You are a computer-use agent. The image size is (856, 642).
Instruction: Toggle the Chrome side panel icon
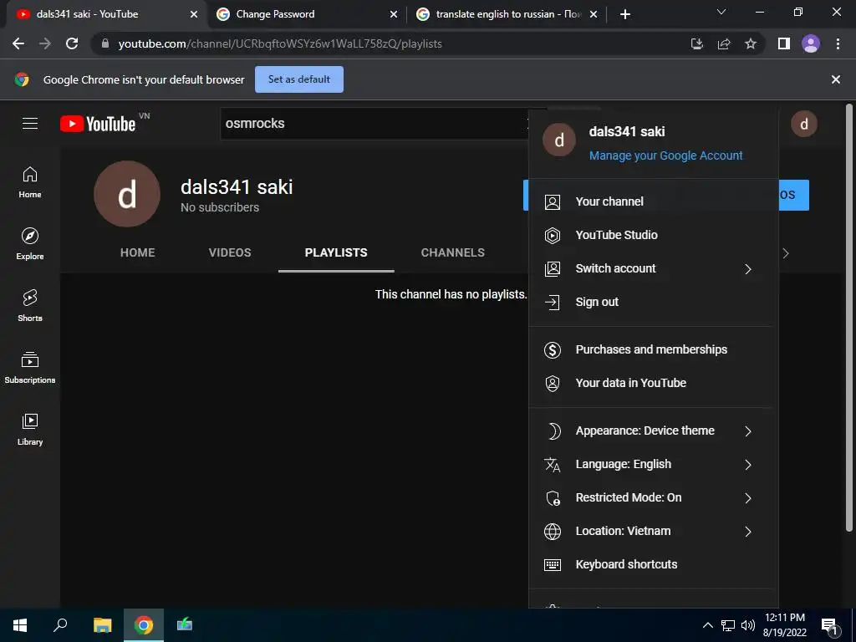[784, 43]
